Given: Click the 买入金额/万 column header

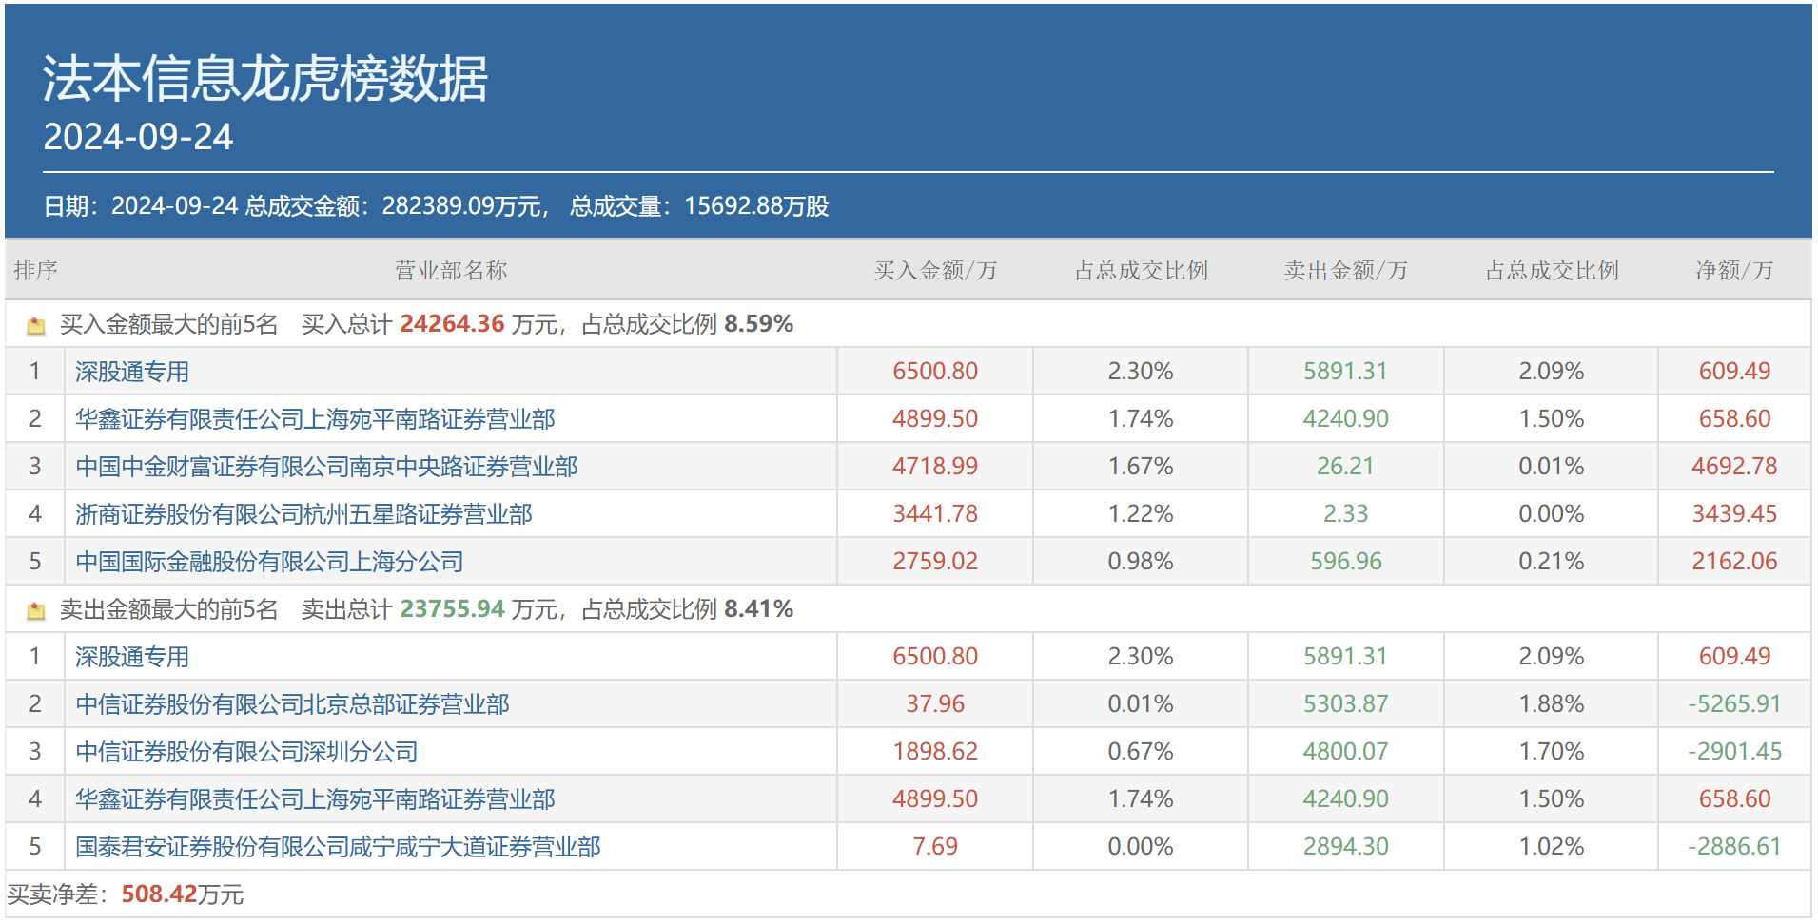Looking at the screenshot, I should [935, 271].
